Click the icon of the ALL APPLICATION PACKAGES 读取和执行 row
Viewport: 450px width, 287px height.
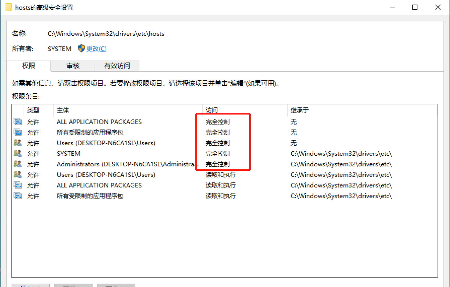coord(18,185)
